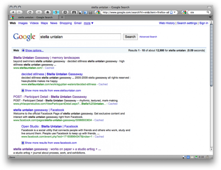This screenshot has height=170, width=221.
Task: Expand 'Show options...' panel
Action: click(x=33, y=50)
